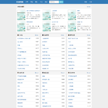Click the grid icon of the top-right category panel
Viewport: 108px width, 108px height.
[x=69, y=35]
